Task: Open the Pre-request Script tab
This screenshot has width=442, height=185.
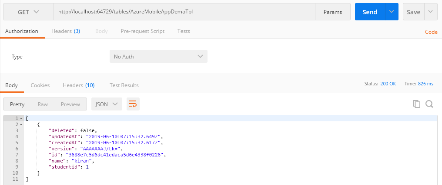Action: (142, 31)
